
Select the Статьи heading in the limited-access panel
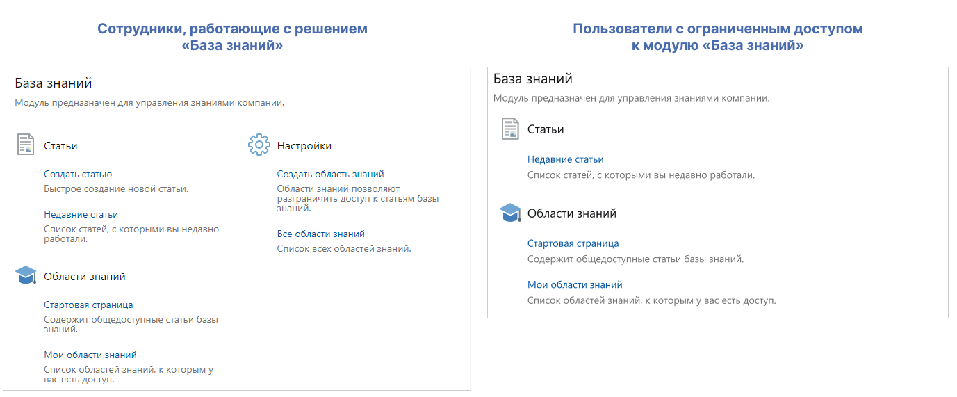[x=546, y=130]
